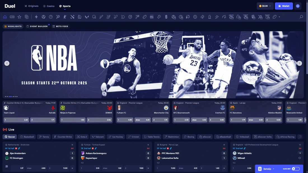
Task: Switch to the Event Builder tab
Action: pyautogui.click(x=37, y=26)
